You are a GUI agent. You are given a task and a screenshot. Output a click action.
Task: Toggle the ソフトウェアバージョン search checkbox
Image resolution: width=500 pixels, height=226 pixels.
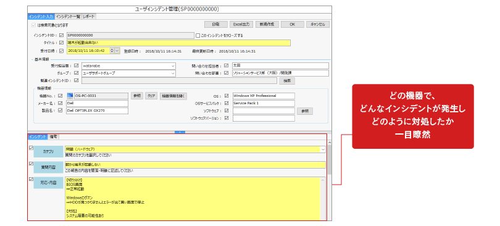[x=227, y=119]
